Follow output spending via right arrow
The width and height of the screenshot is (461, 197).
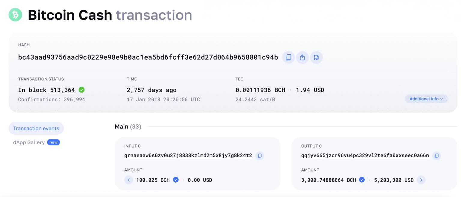(421, 180)
